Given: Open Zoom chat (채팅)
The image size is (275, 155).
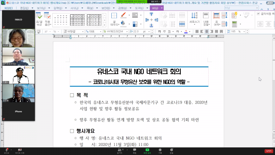Looking at the screenshot, I should coord(134,151).
